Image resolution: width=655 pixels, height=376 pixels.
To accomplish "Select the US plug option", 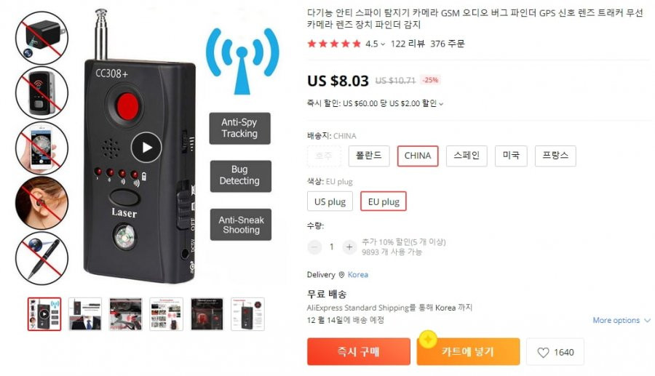I will (330, 201).
